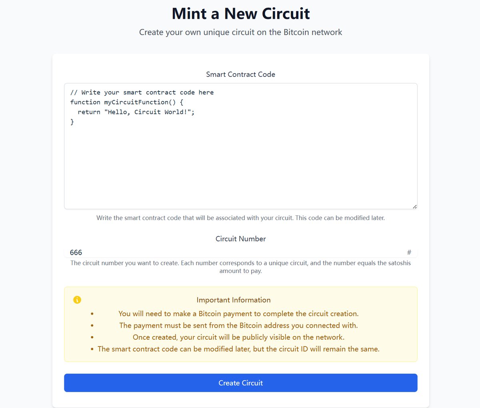The width and height of the screenshot is (480, 408).
Task: Place cursor in empty area of code textarea
Action: pos(240,168)
